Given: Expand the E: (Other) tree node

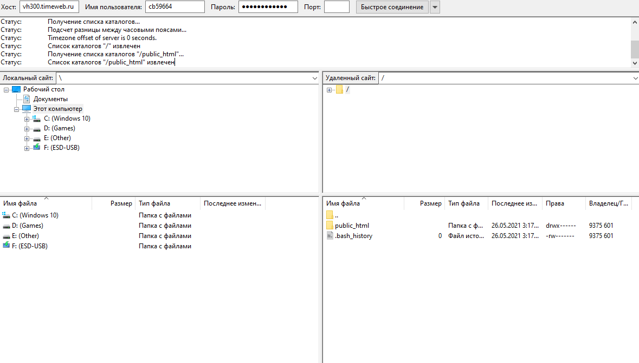Looking at the screenshot, I should point(27,138).
